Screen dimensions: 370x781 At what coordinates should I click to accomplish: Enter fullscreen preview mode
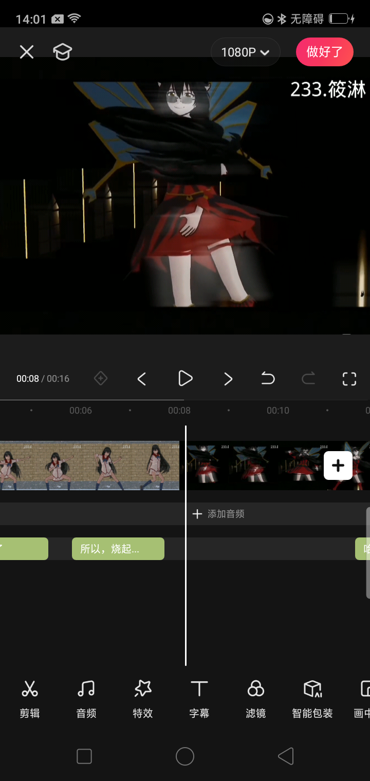pos(349,379)
